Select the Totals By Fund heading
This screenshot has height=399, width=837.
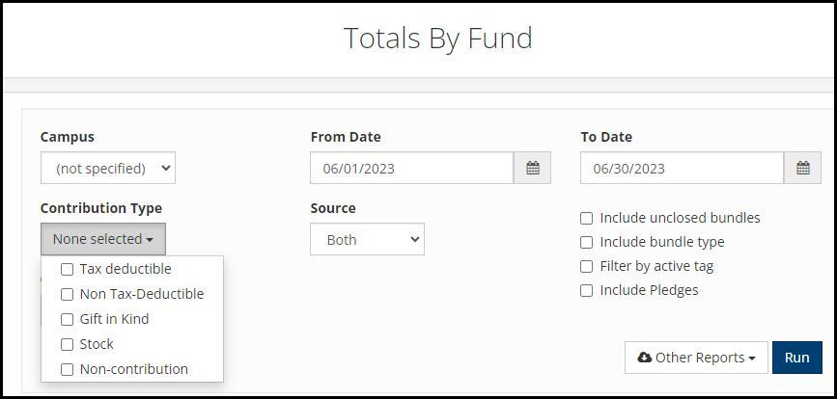pos(437,39)
